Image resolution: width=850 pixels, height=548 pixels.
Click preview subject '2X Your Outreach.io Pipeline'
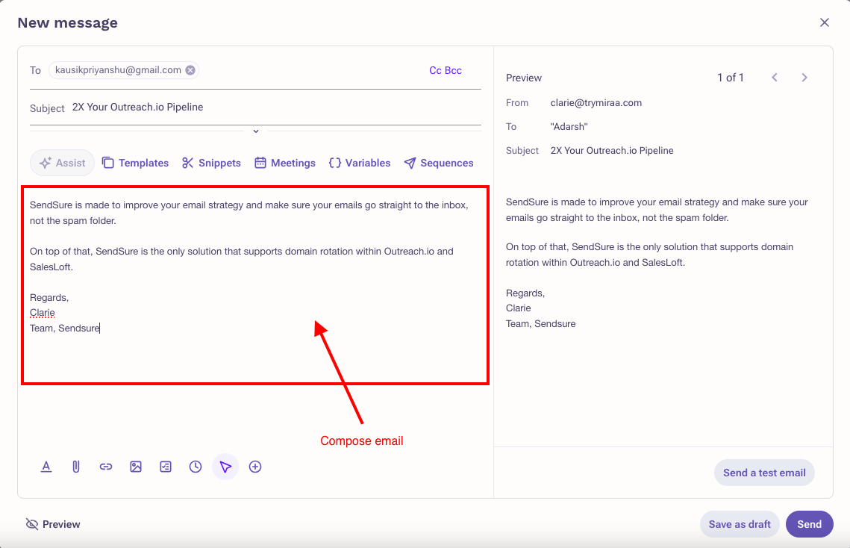(612, 151)
